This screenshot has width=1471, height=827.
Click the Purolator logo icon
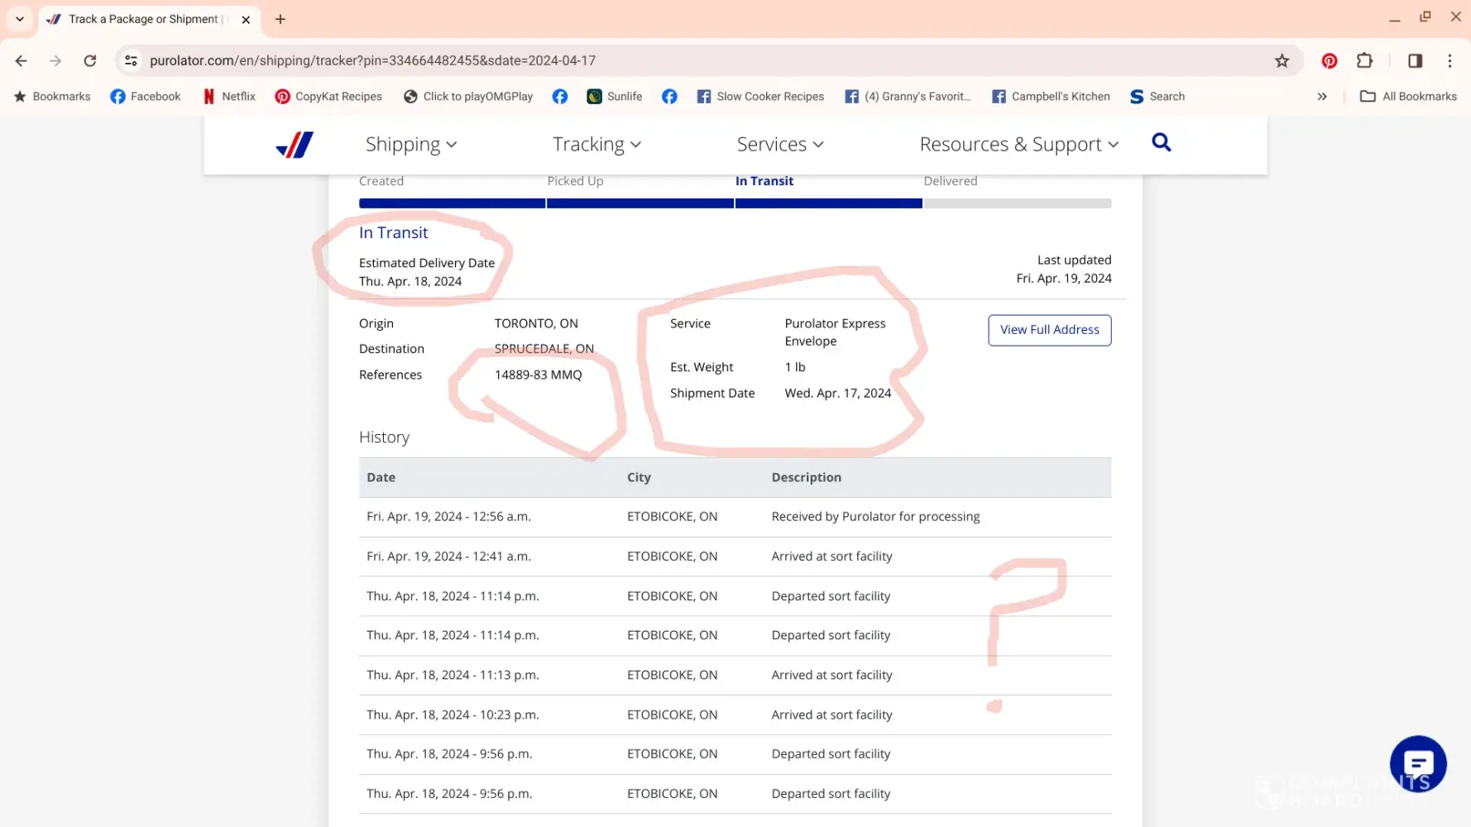(295, 145)
